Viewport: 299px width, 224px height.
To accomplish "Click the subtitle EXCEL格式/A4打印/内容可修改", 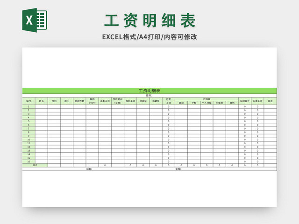I will click(149, 37).
